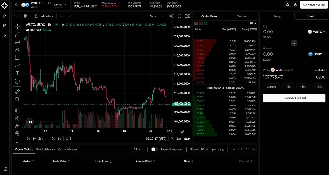The height and width of the screenshot is (175, 329).
Task: Take a chart snapshot with the camera icon
Action: [x=187, y=16]
